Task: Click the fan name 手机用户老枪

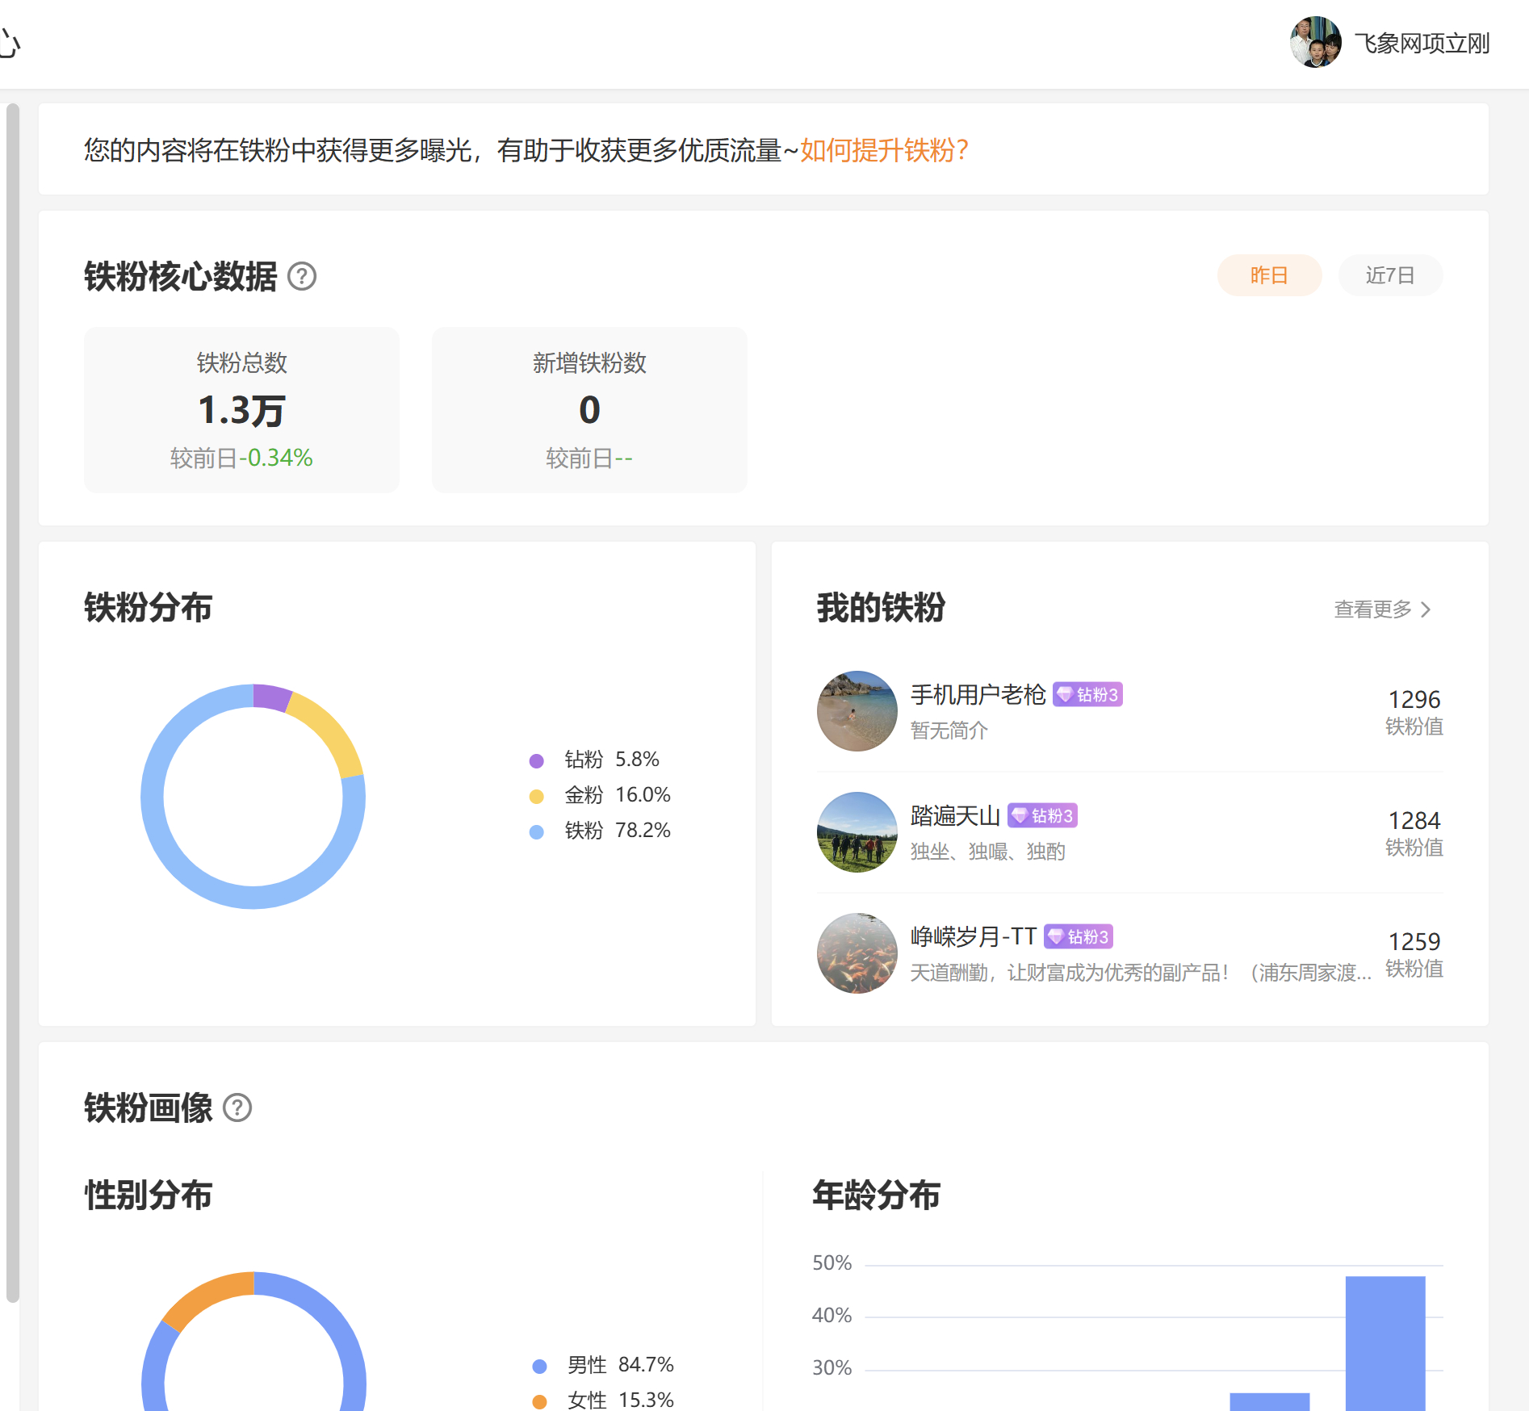Action: 978,694
